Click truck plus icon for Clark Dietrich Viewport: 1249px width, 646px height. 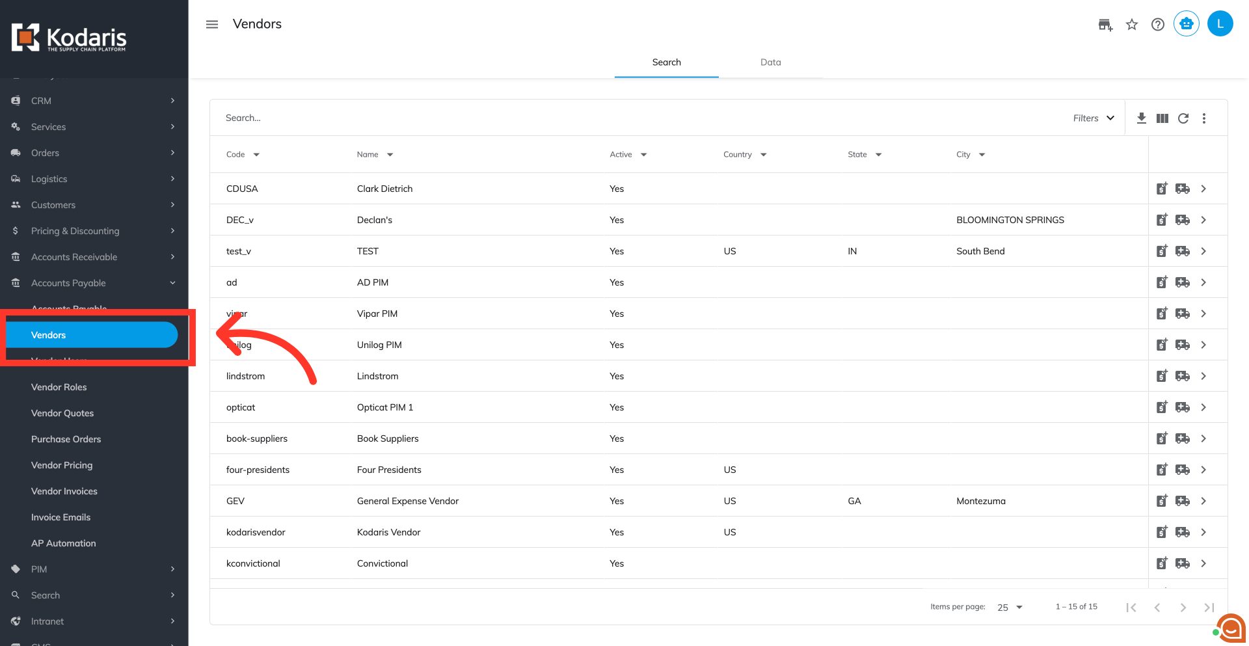pyautogui.click(x=1183, y=189)
